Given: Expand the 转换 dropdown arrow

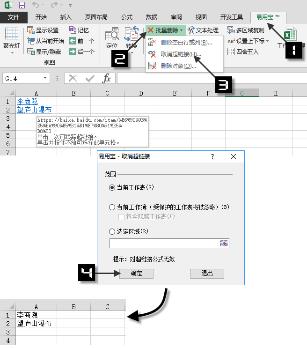Looking at the screenshot, I should point(132,53).
